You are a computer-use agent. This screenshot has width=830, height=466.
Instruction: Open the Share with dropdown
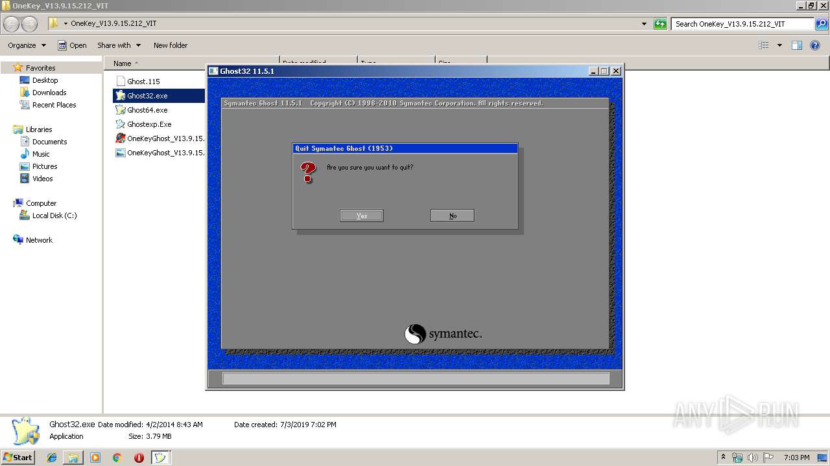[119, 45]
